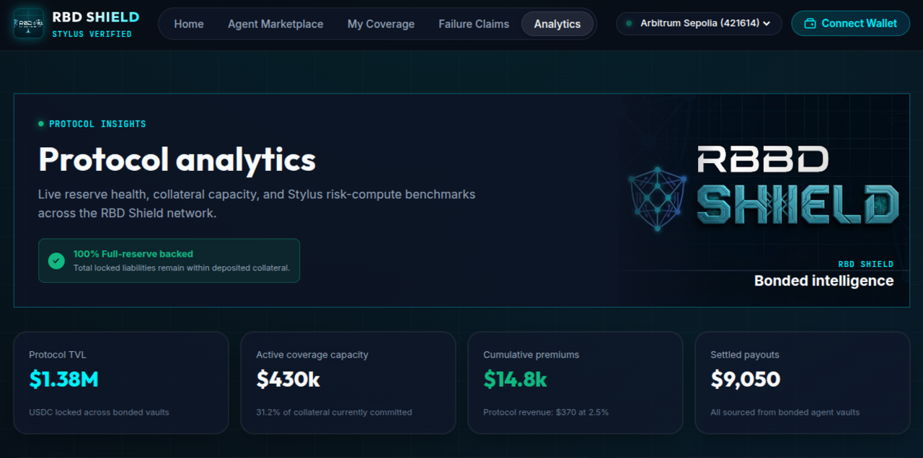The width and height of the screenshot is (923, 458).
Task: Select the Analytics tab
Action: coord(557,24)
